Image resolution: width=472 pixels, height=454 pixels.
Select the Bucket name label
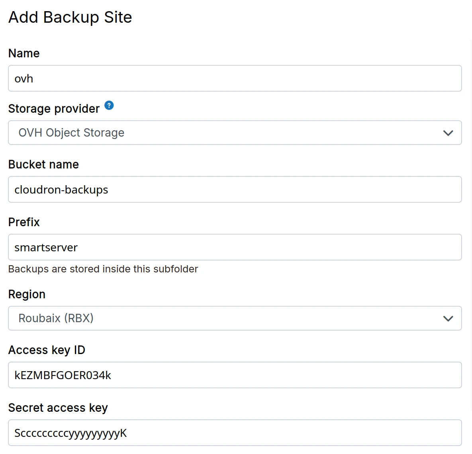43,164
